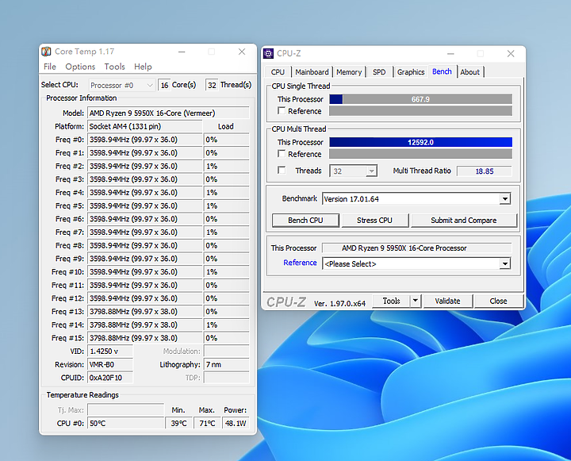Open the Select CPU Processor #0 dropdown
The width and height of the screenshot is (571, 461).
pos(122,85)
